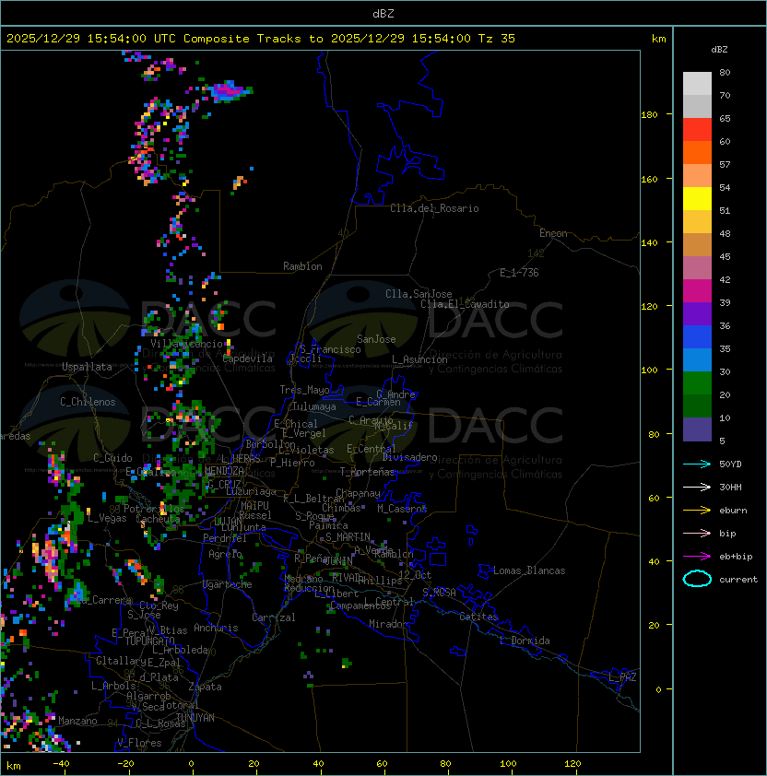The image size is (767, 776).
Task: Click the '50YD' legend label
Action: [x=730, y=464]
